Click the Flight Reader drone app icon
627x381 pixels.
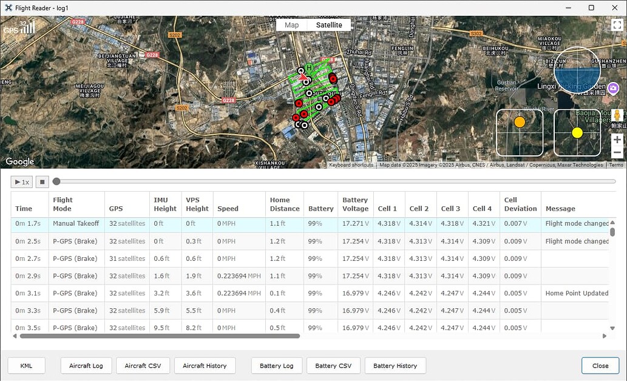(x=8, y=8)
